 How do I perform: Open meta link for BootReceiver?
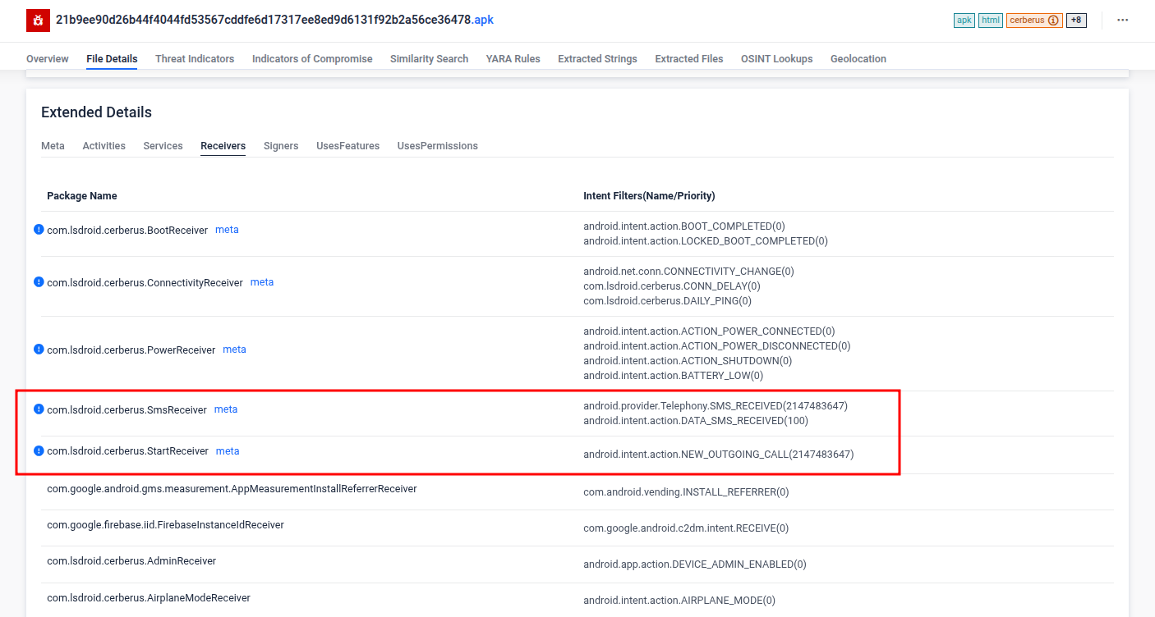227,230
